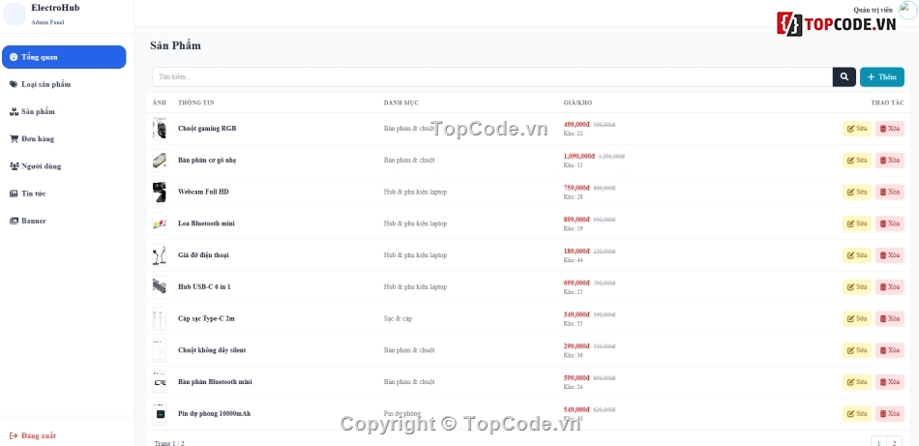Click Chuột gaming RGB product thumbnail

[x=160, y=129]
